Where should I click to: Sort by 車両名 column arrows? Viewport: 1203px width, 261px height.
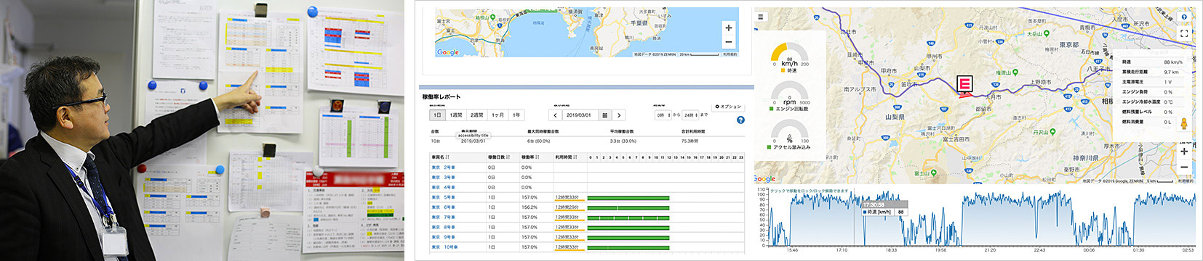pos(447,157)
